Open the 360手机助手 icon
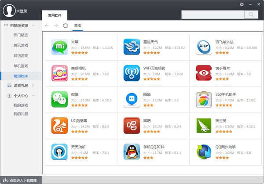Screen dimensions: 264x184 tap(204, 99)
